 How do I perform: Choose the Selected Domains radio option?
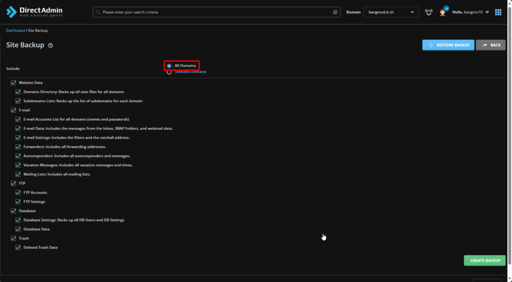pyautogui.click(x=169, y=72)
